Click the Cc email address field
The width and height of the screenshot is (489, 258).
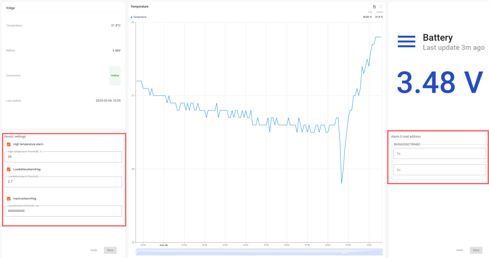439,170
